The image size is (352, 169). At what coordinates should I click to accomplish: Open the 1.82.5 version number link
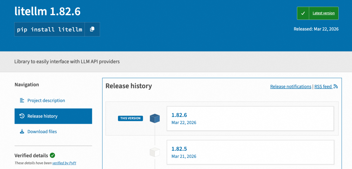point(179,149)
